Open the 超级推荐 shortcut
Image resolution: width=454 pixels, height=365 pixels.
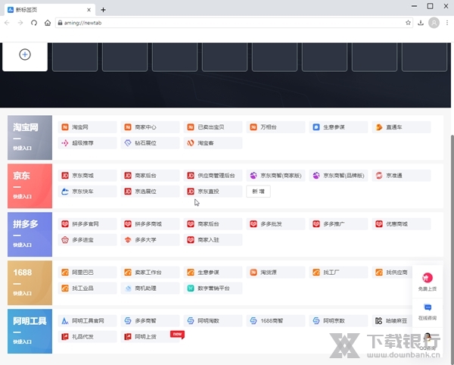coord(87,143)
